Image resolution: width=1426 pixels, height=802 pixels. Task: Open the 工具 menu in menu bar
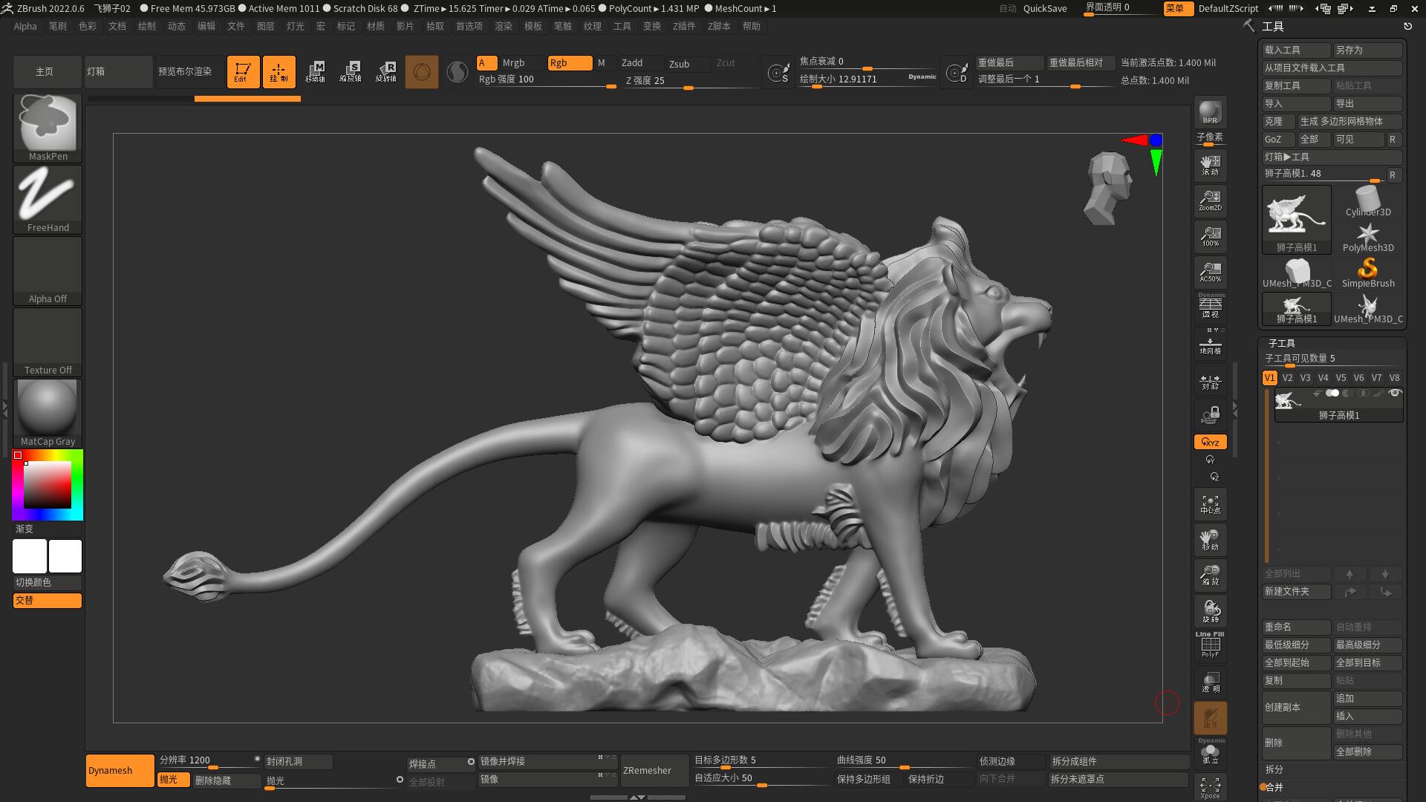[622, 26]
